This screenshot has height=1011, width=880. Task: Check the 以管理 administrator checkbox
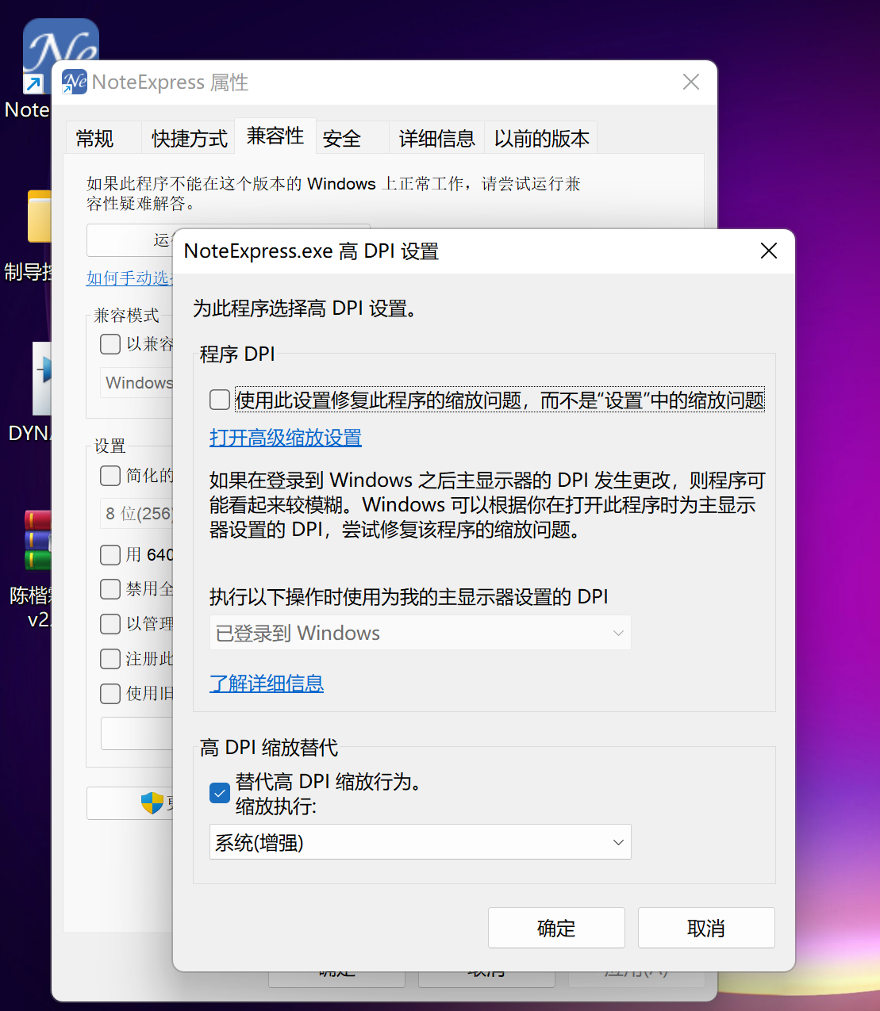[x=110, y=624]
